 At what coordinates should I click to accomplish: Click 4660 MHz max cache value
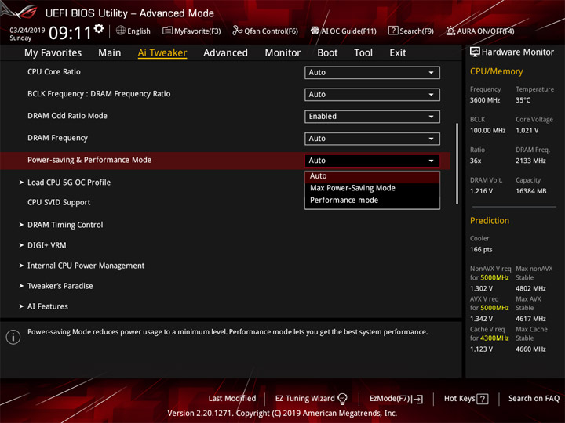pos(530,349)
